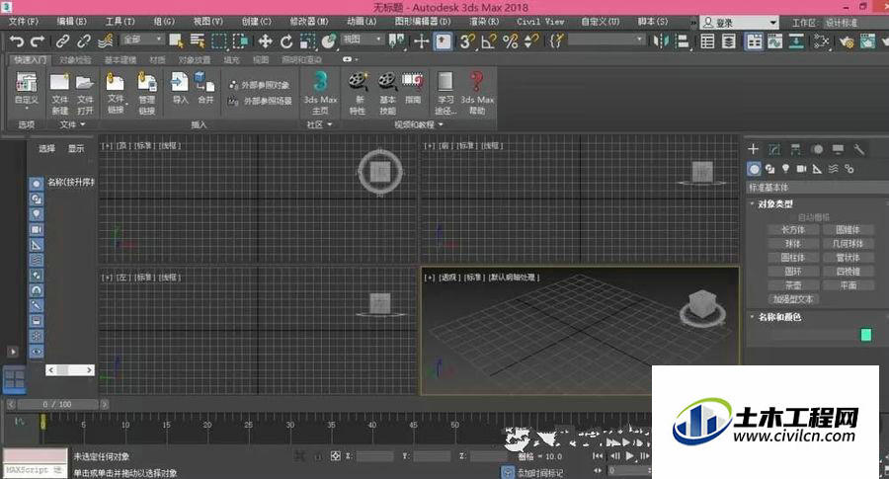Click the Align tool icon
The height and width of the screenshot is (479, 889).
coord(684,41)
